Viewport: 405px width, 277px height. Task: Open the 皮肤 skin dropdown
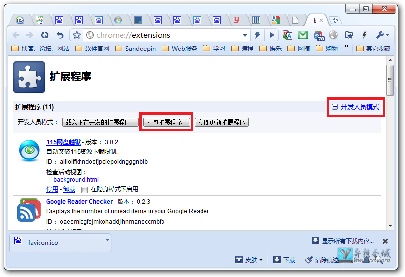(250, 260)
